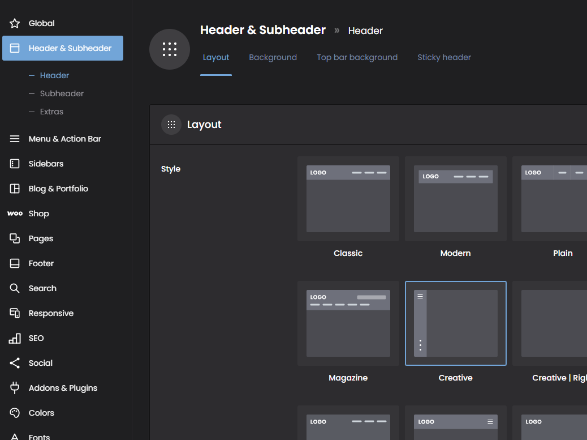Click the SEO bar chart icon
Viewport: 587px width, 440px height.
[15, 338]
